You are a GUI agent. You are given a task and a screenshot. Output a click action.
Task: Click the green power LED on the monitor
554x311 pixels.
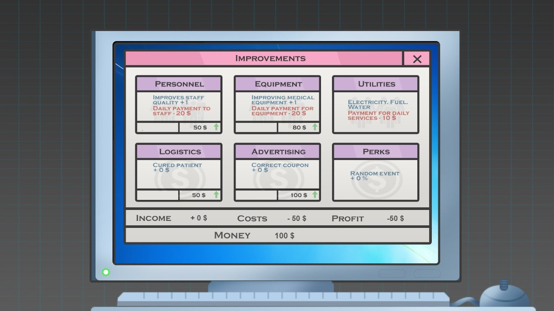click(x=106, y=272)
